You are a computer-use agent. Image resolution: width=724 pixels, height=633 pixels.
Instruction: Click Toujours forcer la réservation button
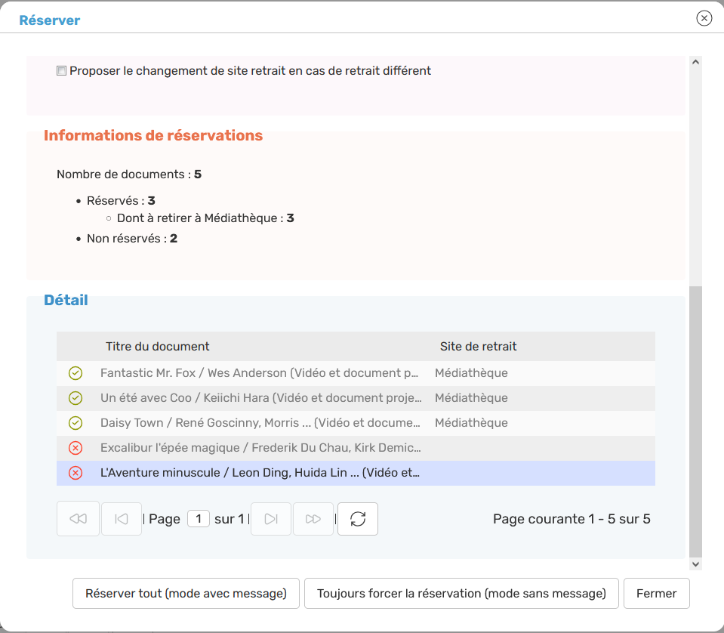click(461, 594)
